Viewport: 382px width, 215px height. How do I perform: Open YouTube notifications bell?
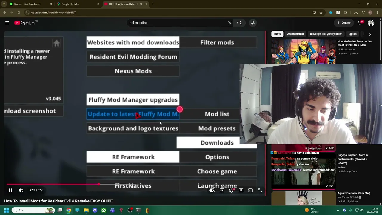coord(360,23)
